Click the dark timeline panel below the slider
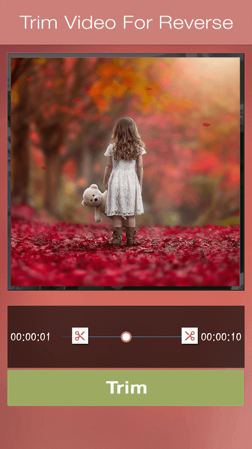Image resolution: width=252 pixels, height=449 pixels. (x=126, y=356)
